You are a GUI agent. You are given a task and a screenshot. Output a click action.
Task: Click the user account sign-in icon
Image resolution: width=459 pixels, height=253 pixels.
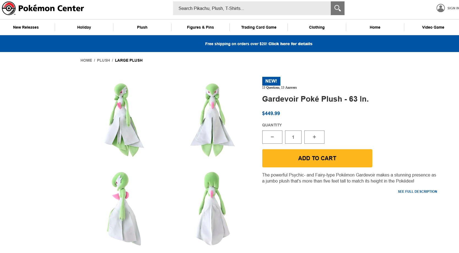(441, 8)
